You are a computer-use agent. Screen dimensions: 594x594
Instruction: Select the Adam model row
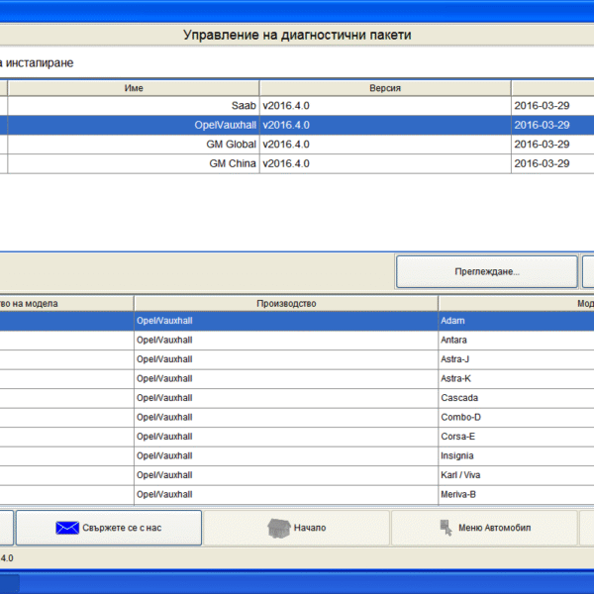coord(297,321)
